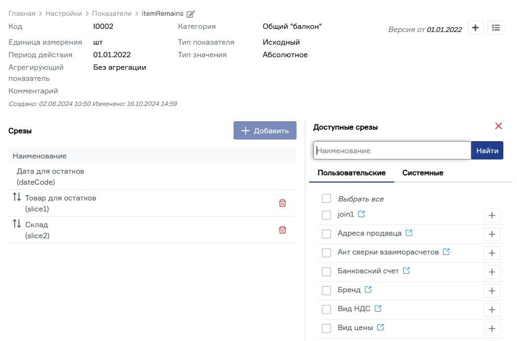The width and height of the screenshot is (517, 341).
Task: Open Бренд in new window icon
Action: point(368,290)
